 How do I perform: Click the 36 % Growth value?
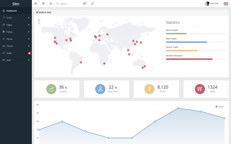tap(63, 87)
